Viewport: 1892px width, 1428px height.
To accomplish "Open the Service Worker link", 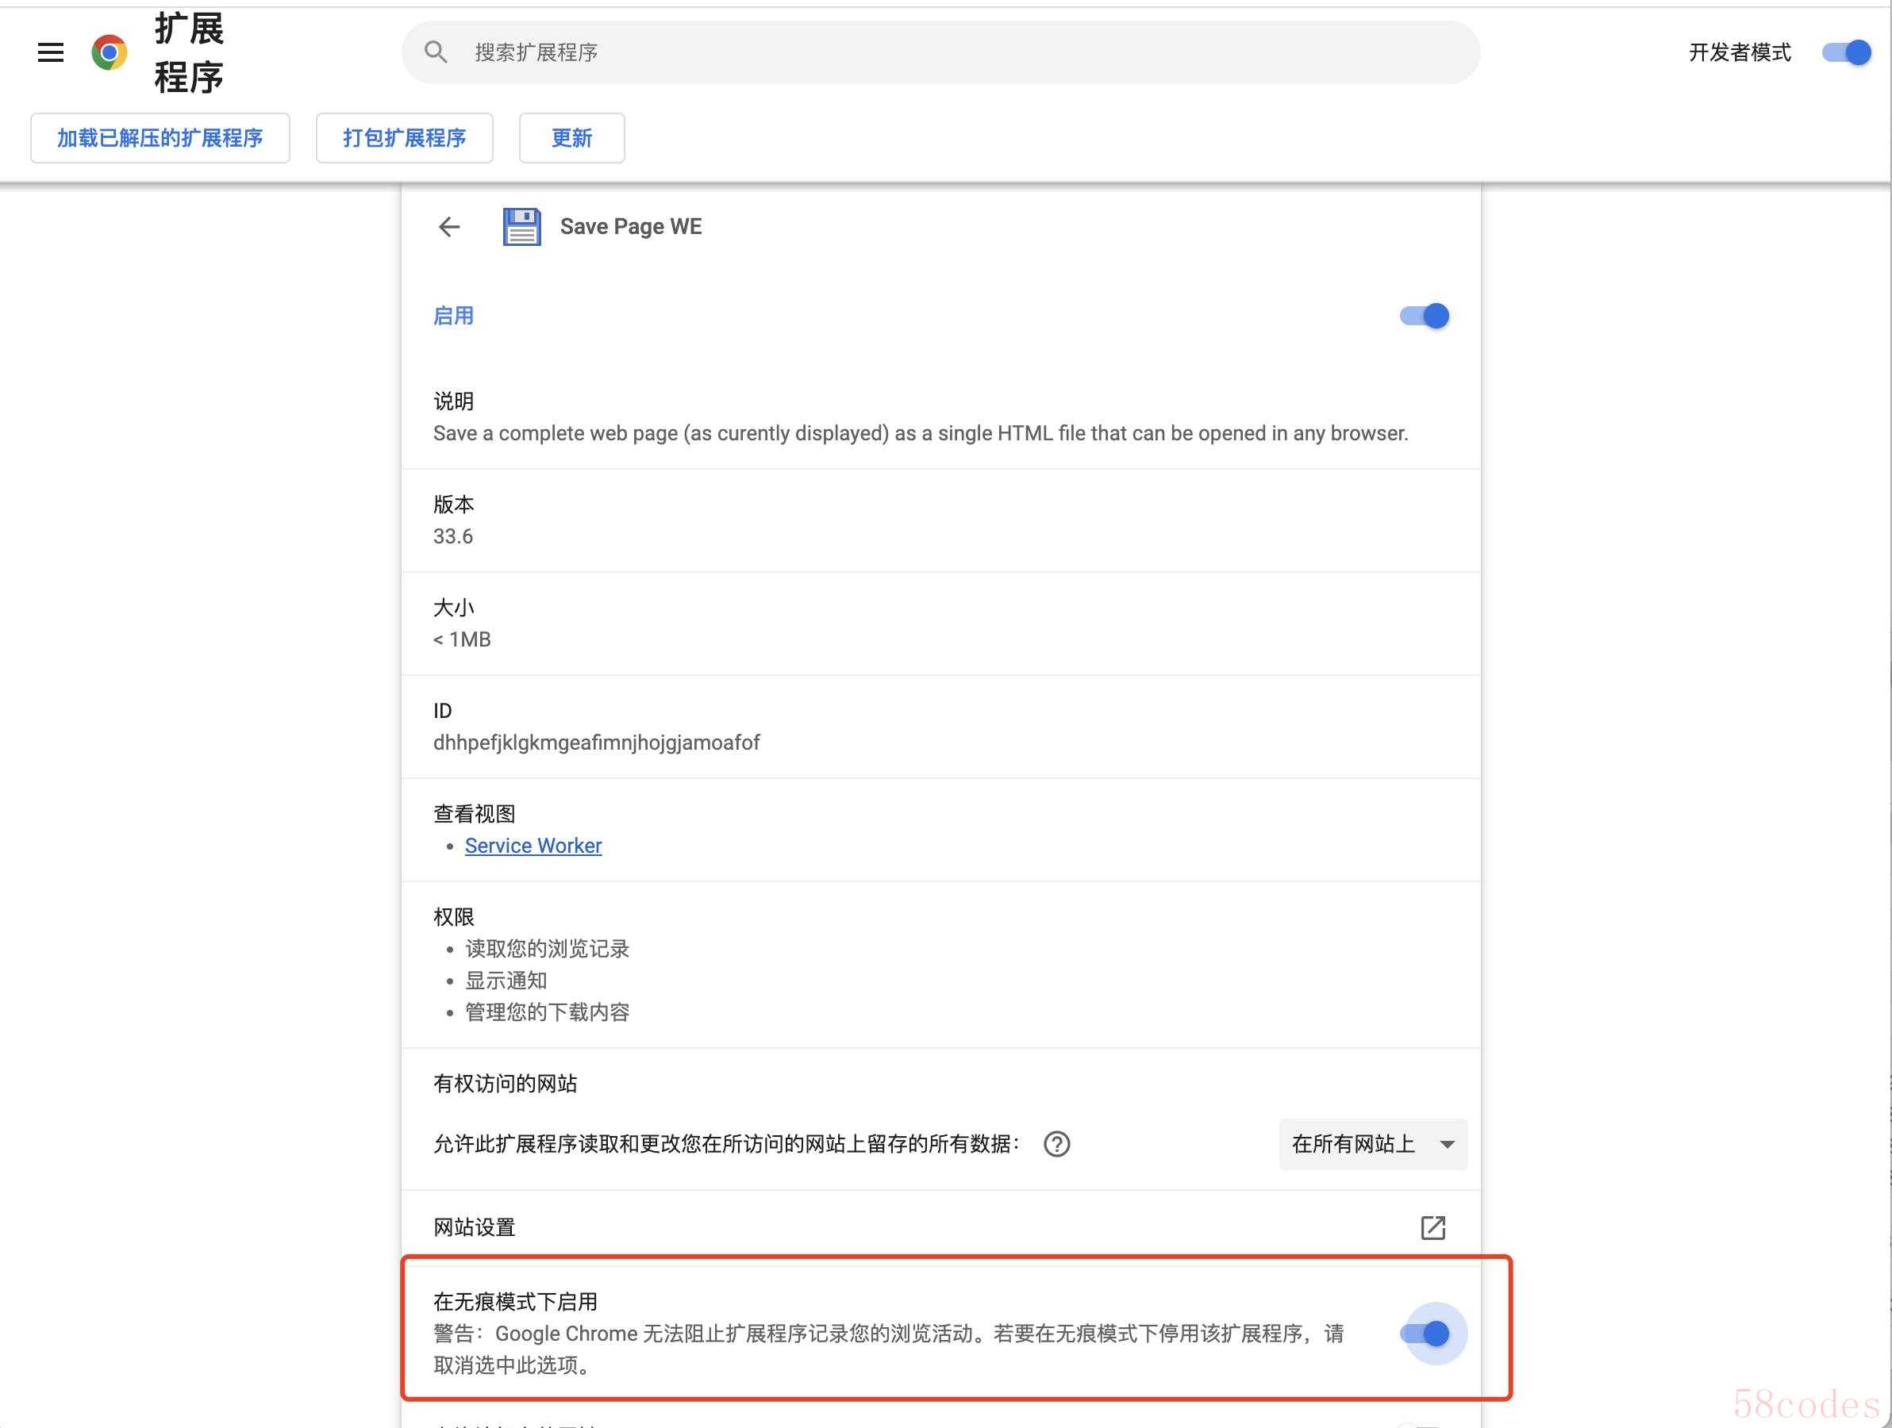I will pyautogui.click(x=533, y=846).
